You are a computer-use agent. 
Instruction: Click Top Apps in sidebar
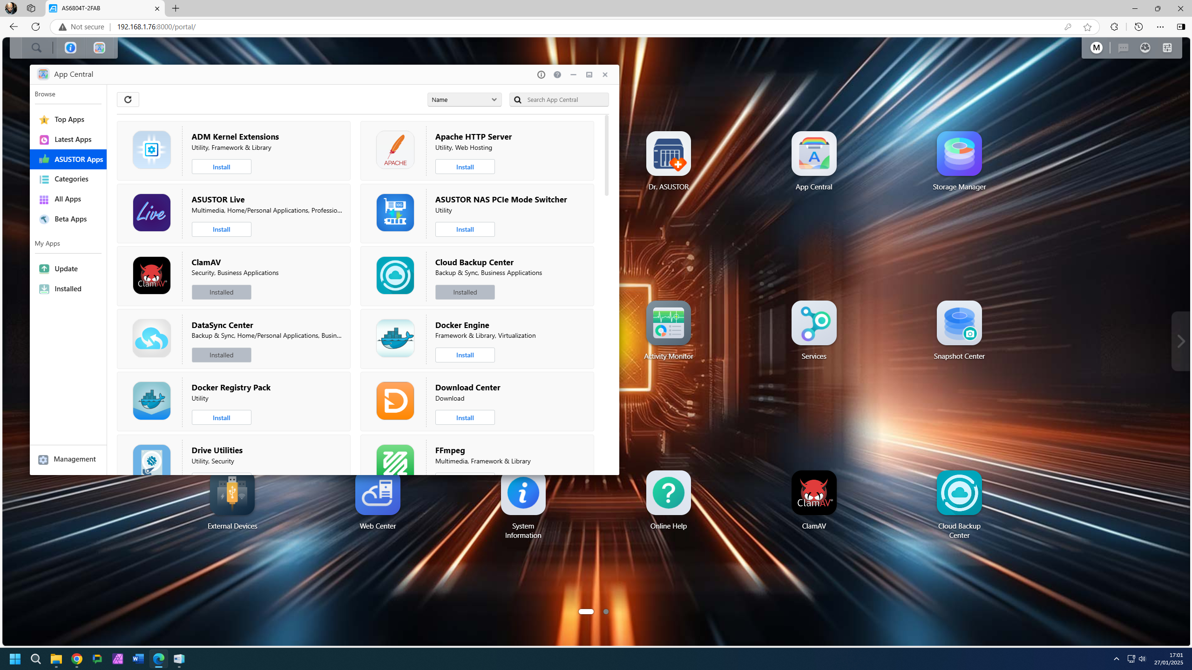click(69, 120)
